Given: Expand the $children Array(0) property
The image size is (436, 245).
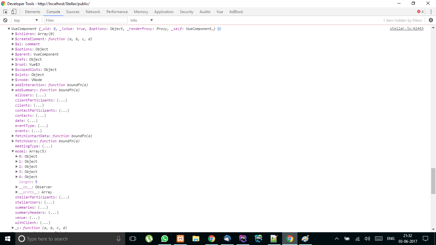Looking at the screenshot, I should point(13,34).
